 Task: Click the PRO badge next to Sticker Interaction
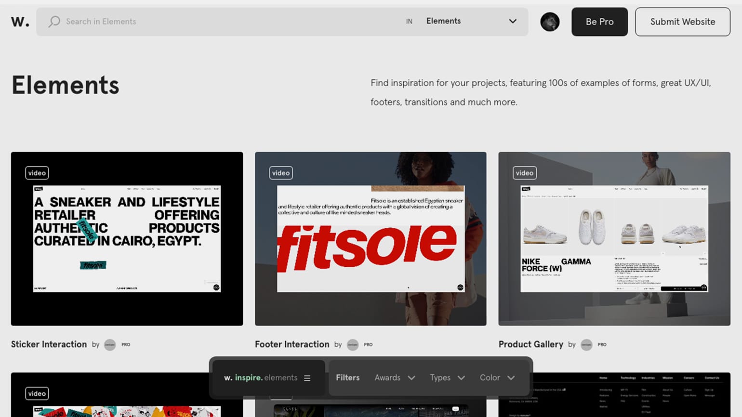pyautogui.click(x=126, y=345)
